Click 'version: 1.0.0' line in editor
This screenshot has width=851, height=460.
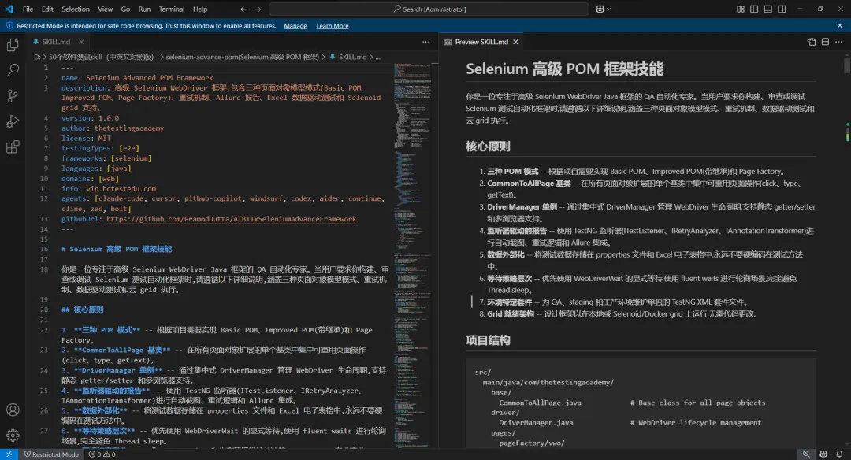(x=90, y=117)
